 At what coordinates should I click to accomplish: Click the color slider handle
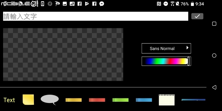(188, 61)
